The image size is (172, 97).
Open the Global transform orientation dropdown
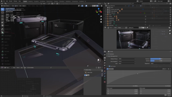coord(44,4)
